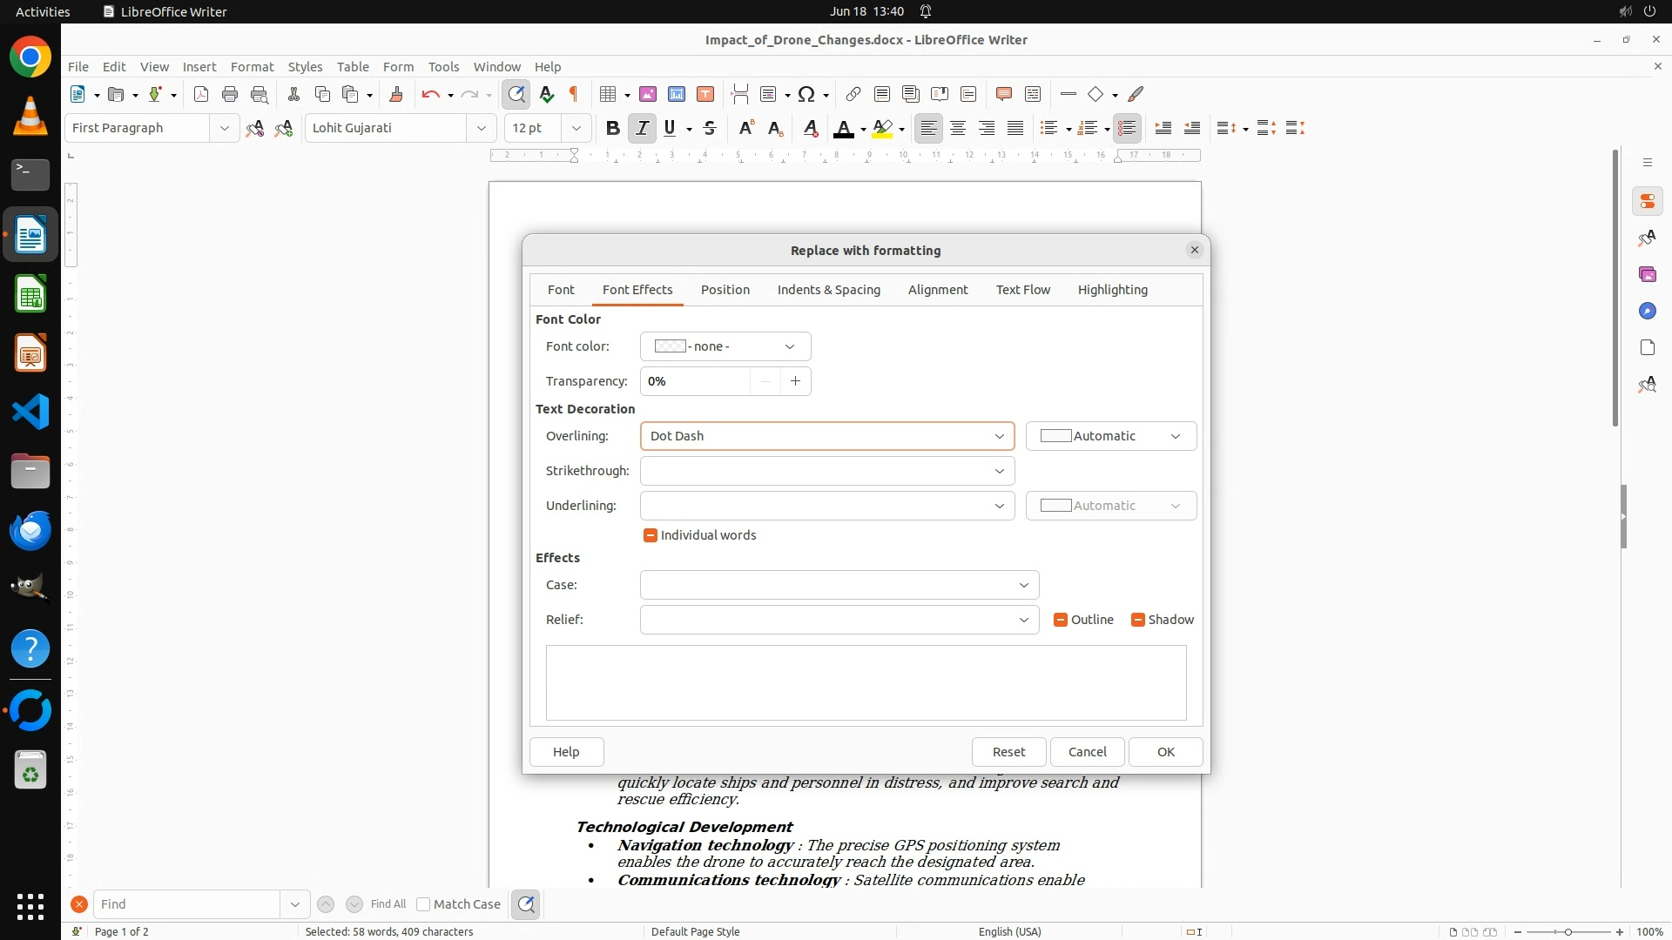This screenshot has height=940, width=1672.
Task: Click the Insert Special Character omega icon
Action: [x=806, y=94]
